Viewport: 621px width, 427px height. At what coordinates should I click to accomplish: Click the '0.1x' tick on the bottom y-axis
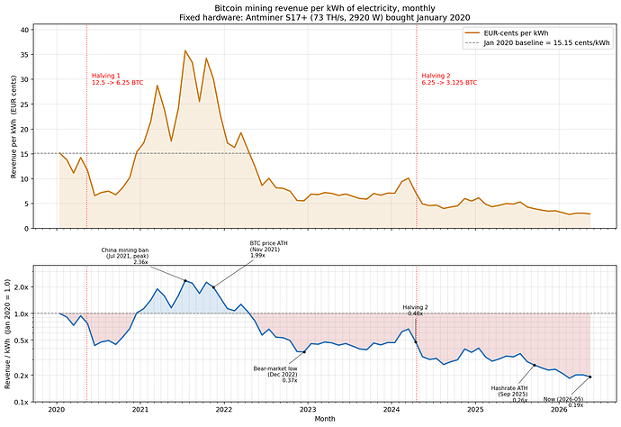[x=22, y=402]
